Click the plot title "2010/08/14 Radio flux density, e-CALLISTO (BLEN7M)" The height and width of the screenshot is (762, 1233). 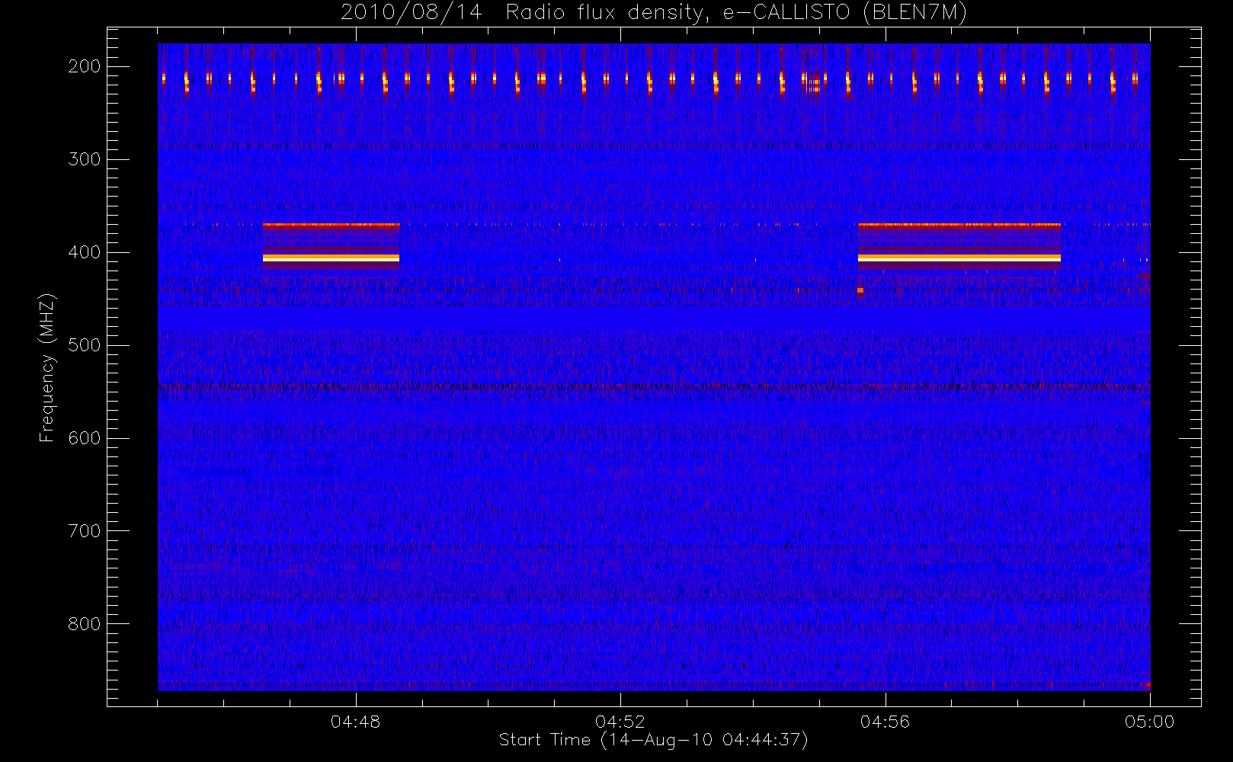coord(653,13)
